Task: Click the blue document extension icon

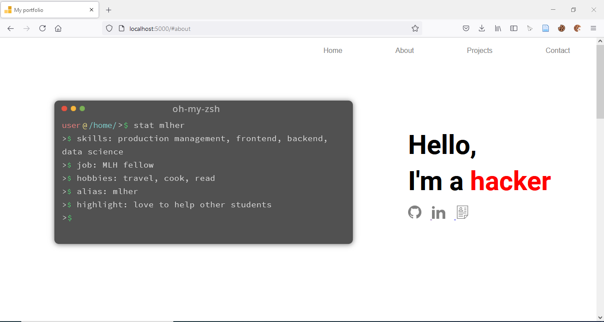Action: tap(546, 28)
